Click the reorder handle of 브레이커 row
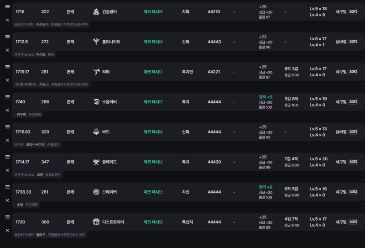 click(x=7, y=187)
